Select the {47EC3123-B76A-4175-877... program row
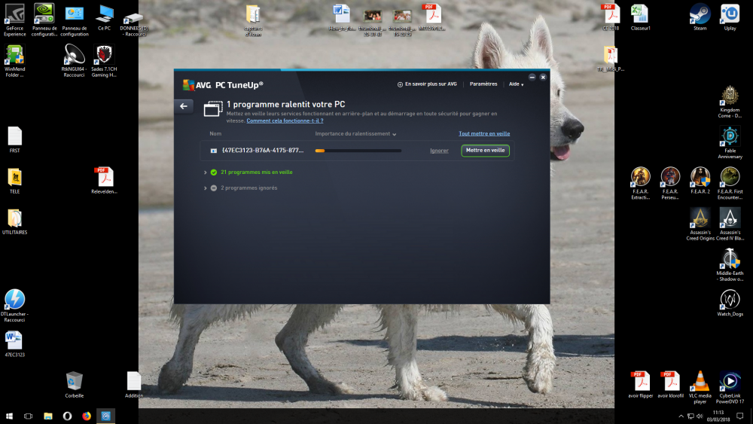 coord(357,151)
